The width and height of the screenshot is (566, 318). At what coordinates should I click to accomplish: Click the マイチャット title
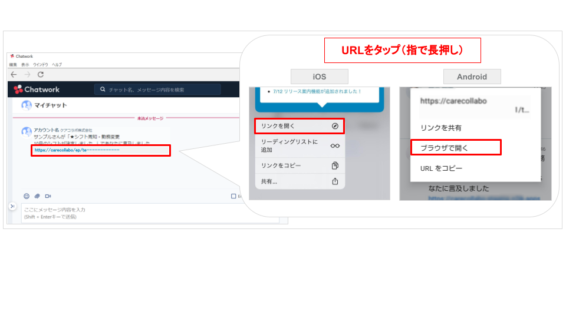coord(51,105)
